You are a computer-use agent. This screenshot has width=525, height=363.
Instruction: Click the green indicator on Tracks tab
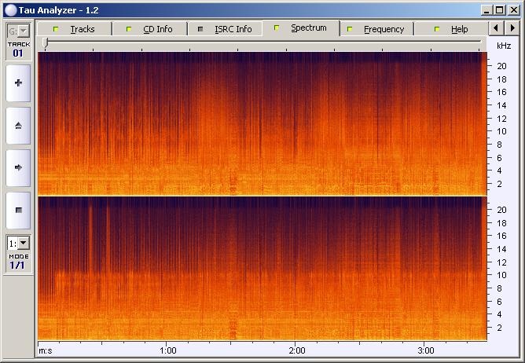(x=55, y=29)
